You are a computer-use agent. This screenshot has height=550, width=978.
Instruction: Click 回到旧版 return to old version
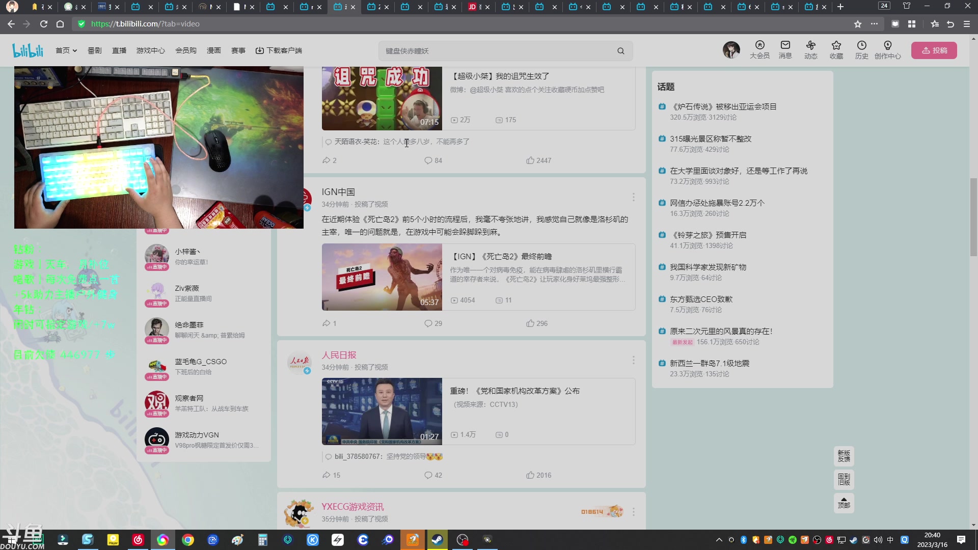coord(844,479)
